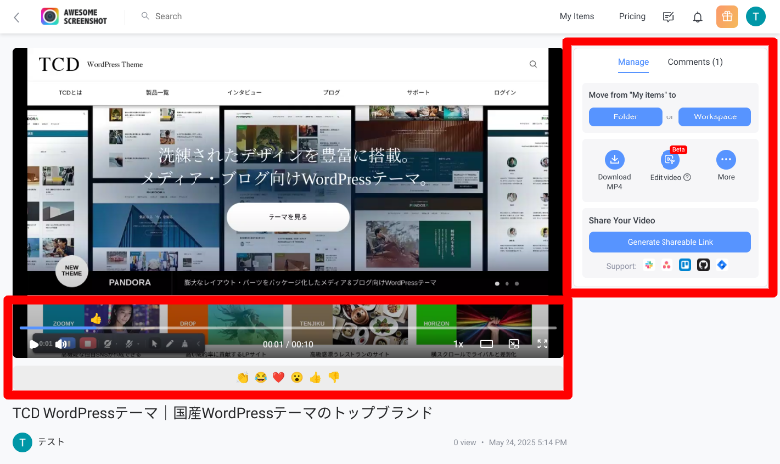Switch to the Manage tab
This screenshot has width=780, height=464.
pos(633,62)
